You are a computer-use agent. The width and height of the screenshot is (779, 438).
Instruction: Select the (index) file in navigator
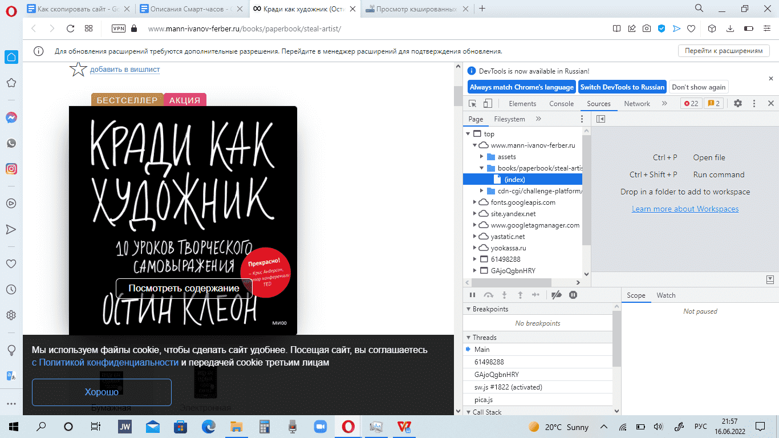point(522,180)
